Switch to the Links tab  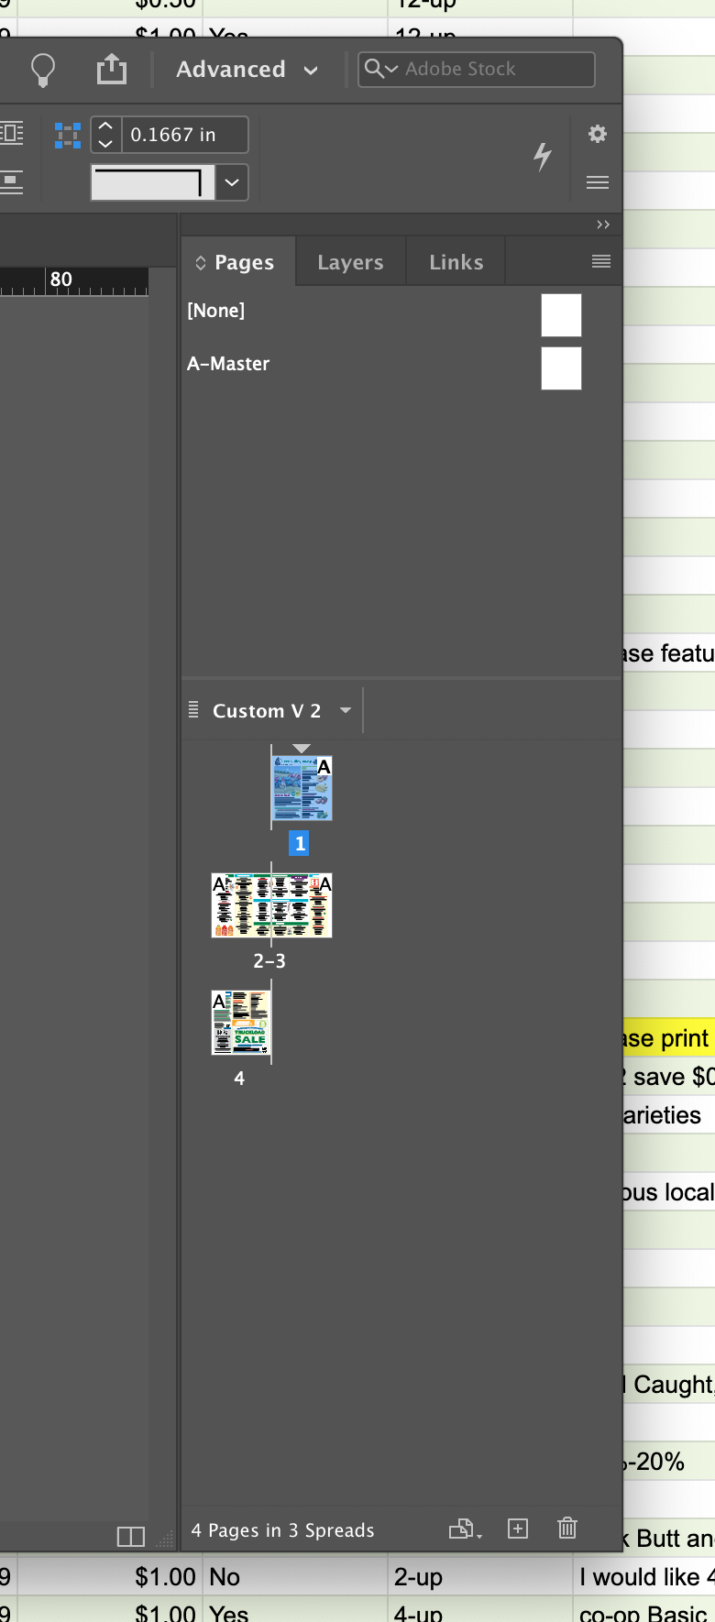(x=455, y=261)
